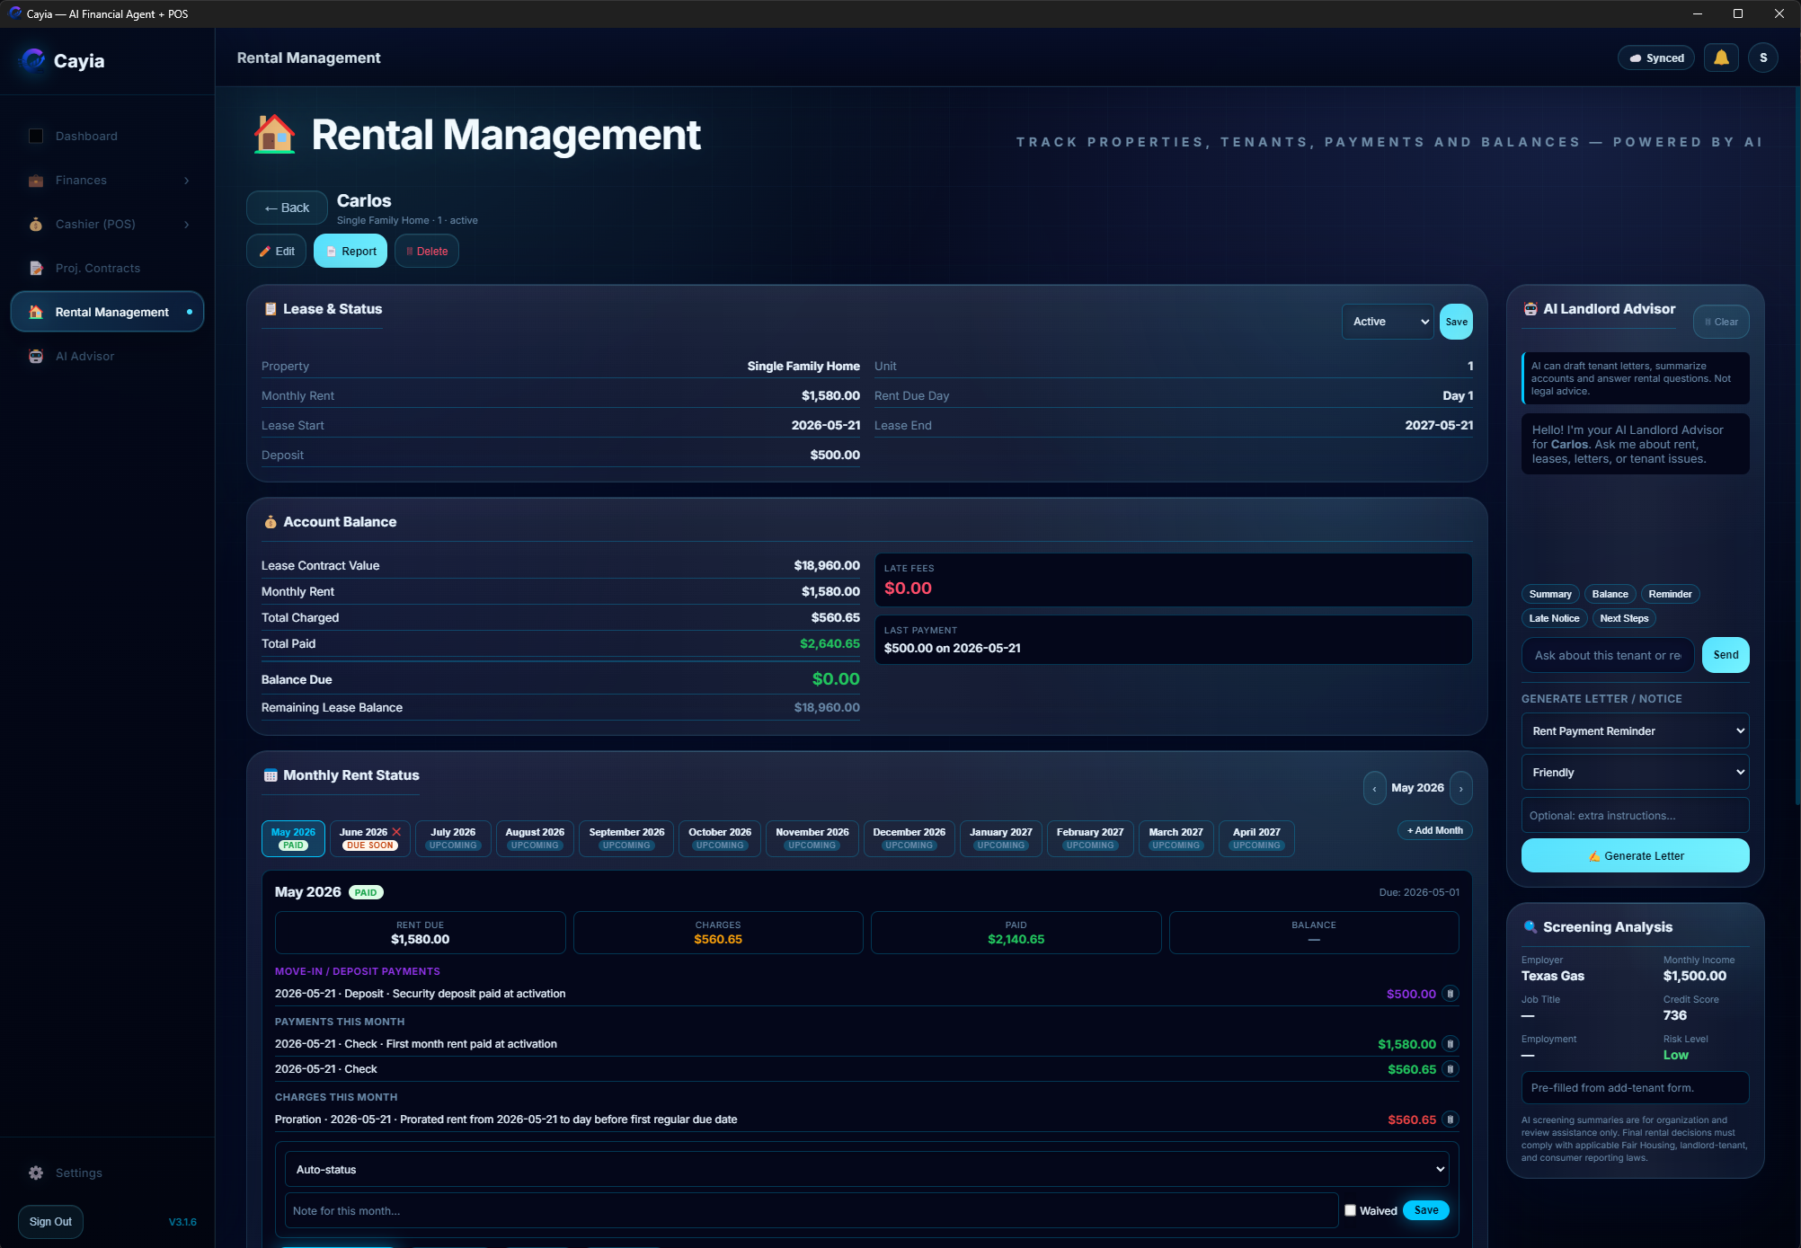
Task: Click the AI Advisor robot icon
Action: coord(36,356)
